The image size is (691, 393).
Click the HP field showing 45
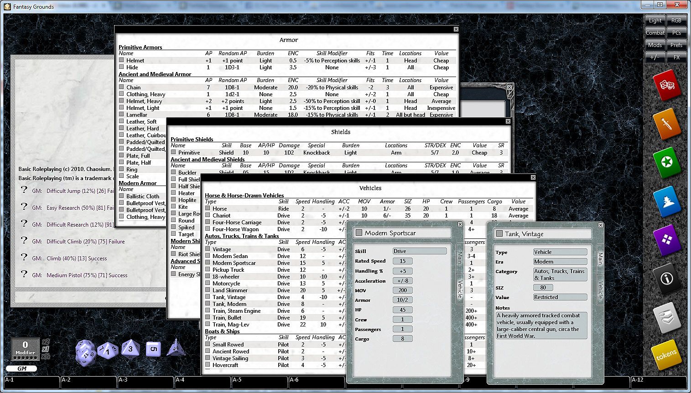coord(402,310)
